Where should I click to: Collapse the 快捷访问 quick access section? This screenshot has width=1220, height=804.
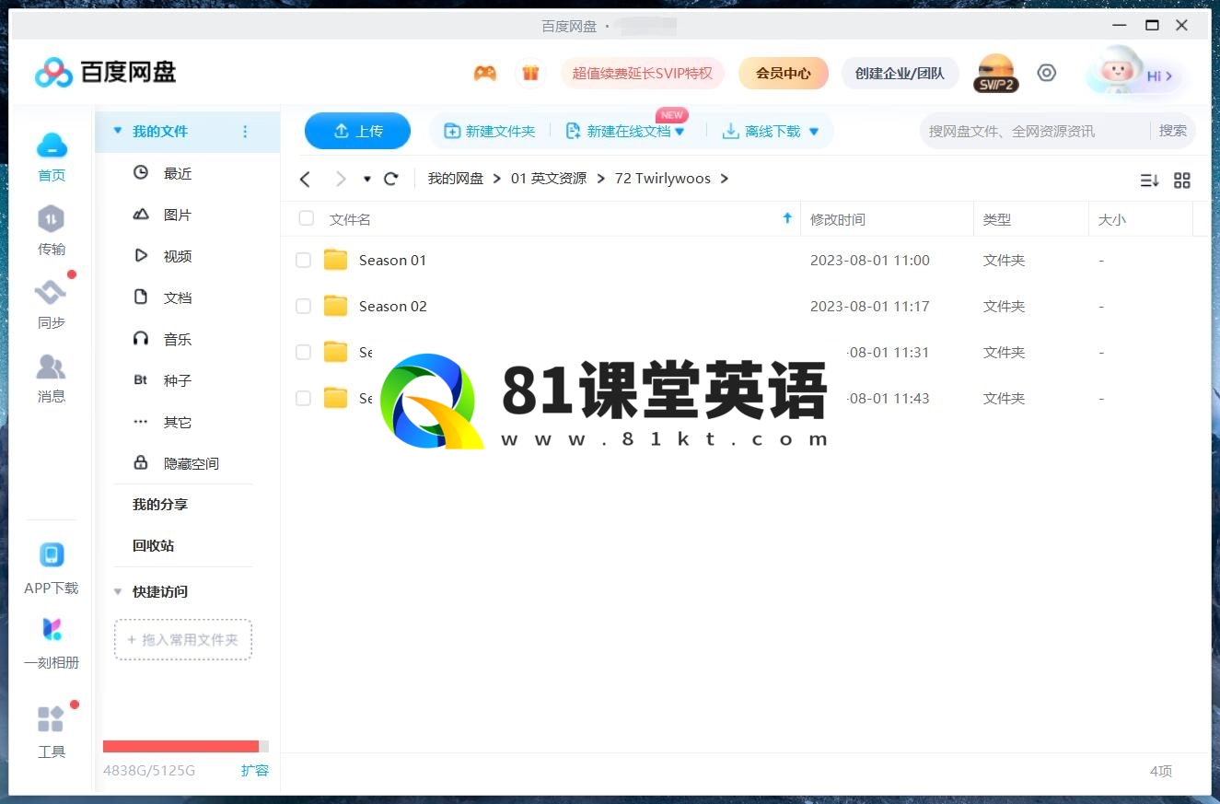tap(117, 592)
